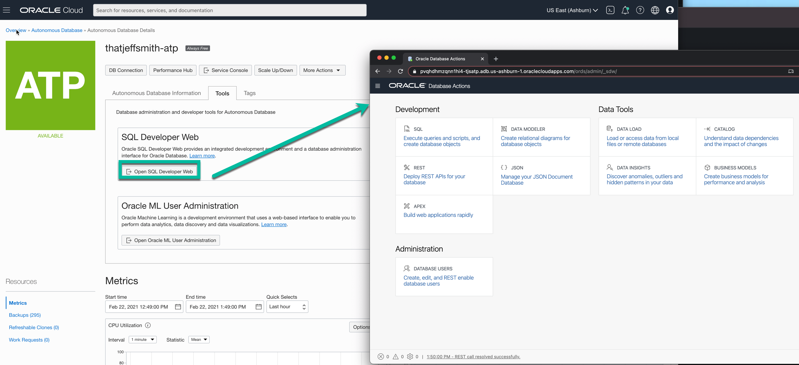Open Backups (295) resource

[25, 315]
